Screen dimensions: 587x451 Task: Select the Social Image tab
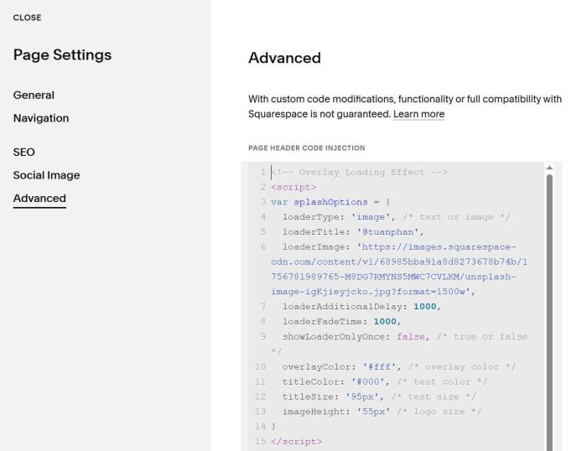(46, 175)
